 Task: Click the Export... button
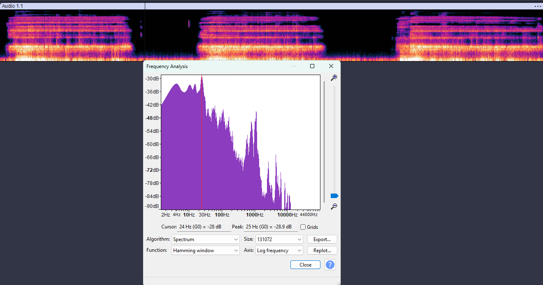(x=322, y=239)
